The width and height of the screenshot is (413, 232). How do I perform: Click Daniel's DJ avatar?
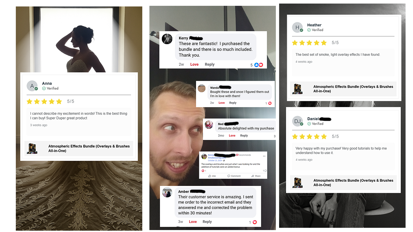297,121
